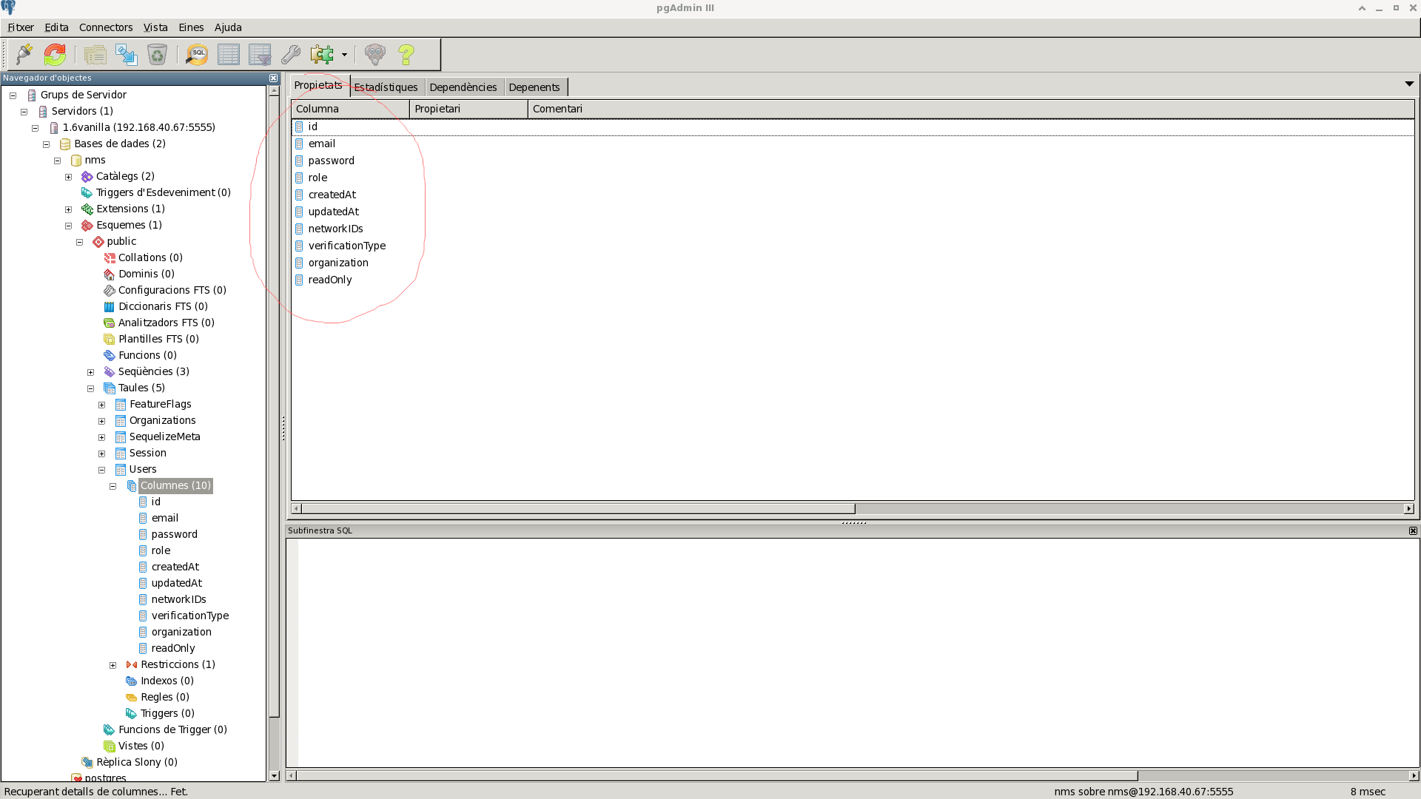Expand the Seqüències (3) node

[91, 372]
